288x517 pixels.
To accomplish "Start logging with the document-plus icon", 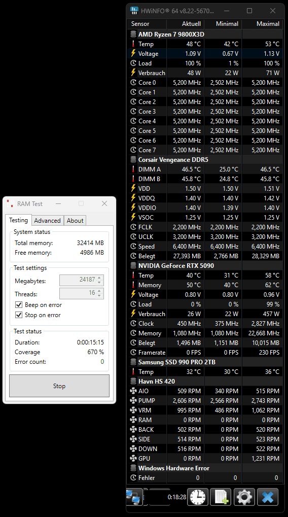I will [x=221, y=497].
